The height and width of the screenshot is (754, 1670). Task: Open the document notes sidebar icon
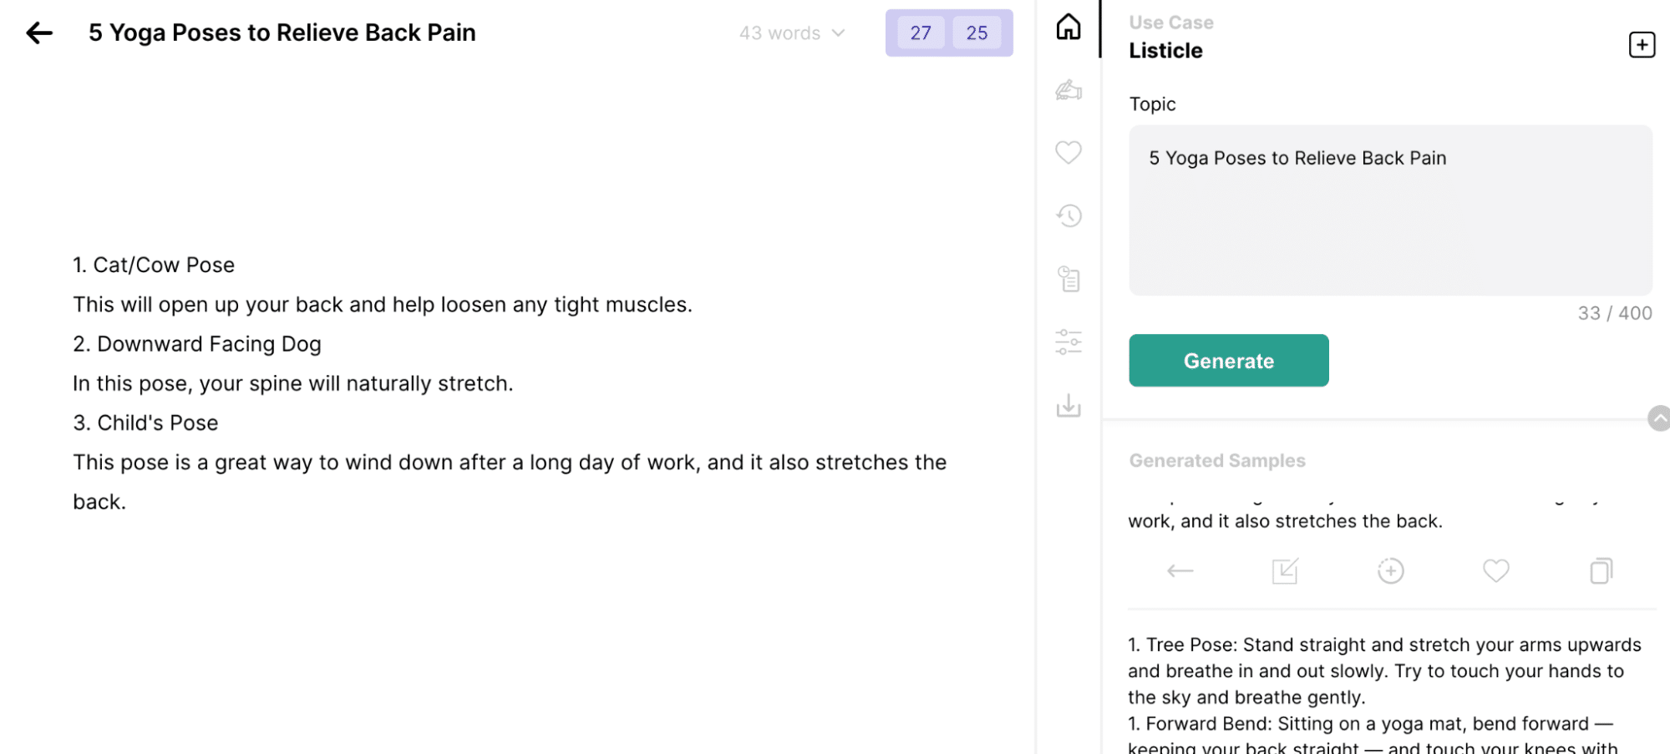coord(1068,279)
